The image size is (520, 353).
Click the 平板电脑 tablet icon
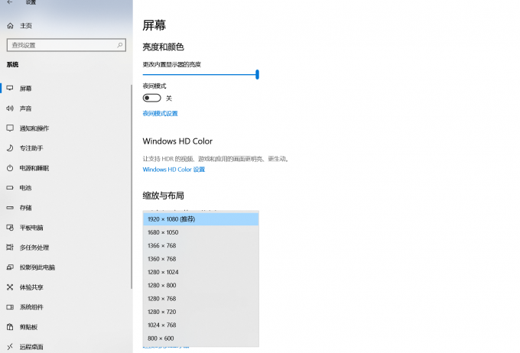pos(10,228)
